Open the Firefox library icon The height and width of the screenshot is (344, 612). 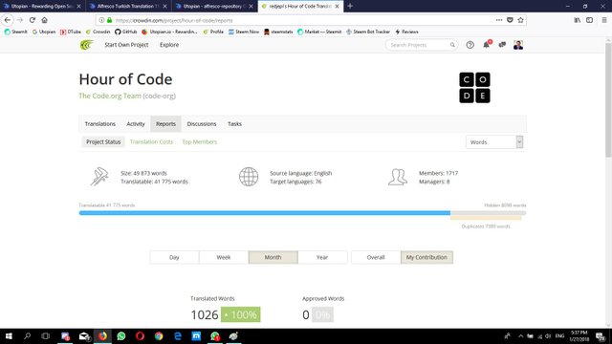[577, 20]
